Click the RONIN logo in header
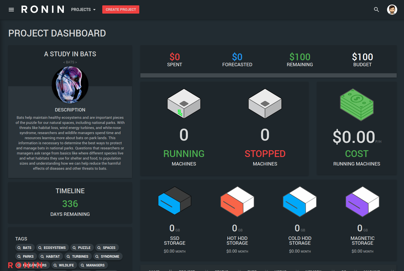The height and width of the screenshot is (271, 404). coord(43,9)
